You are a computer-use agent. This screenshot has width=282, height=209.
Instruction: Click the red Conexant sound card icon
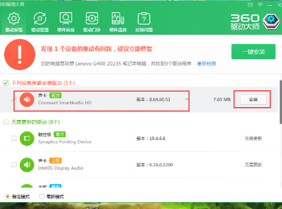click(x=27, y=100)
